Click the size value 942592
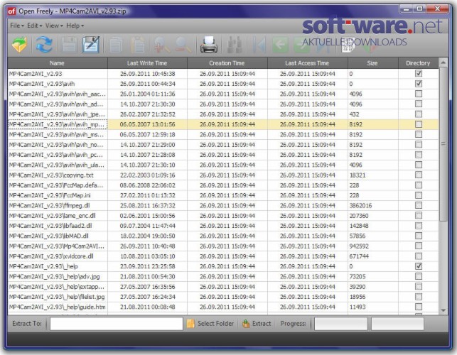Viewport: 457px width, 355px height. tap(359, 246)
